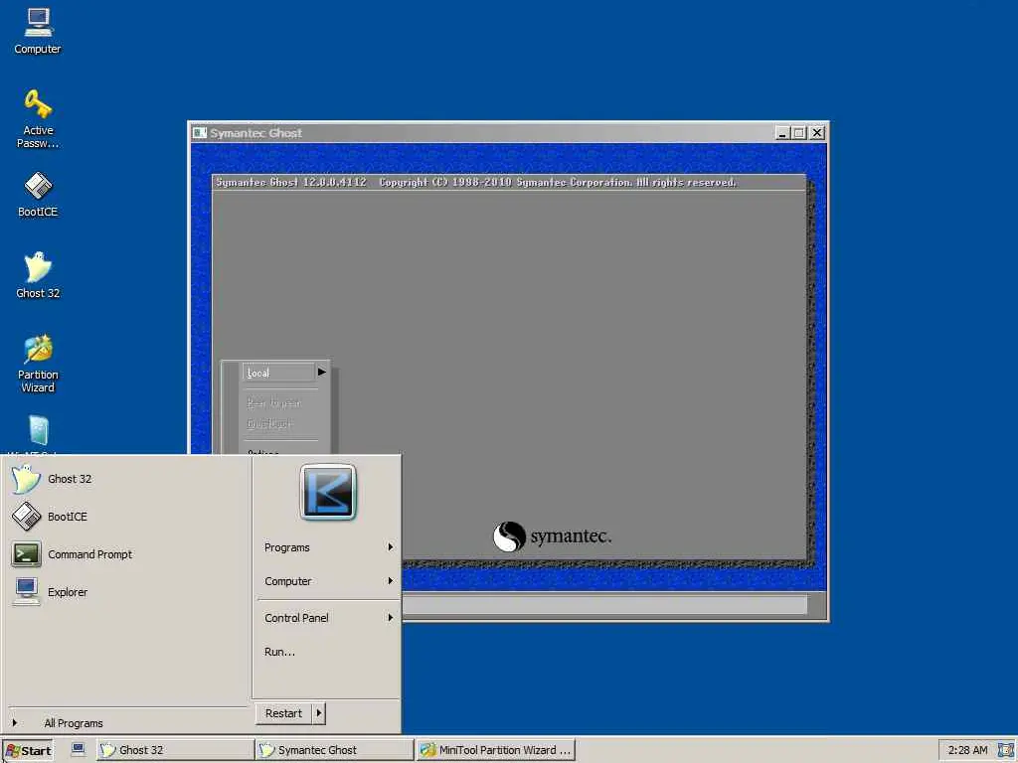Click the show desktop icon in taskbar
Viewport: 1018px width, 763px height.
[x=78, y=749]
